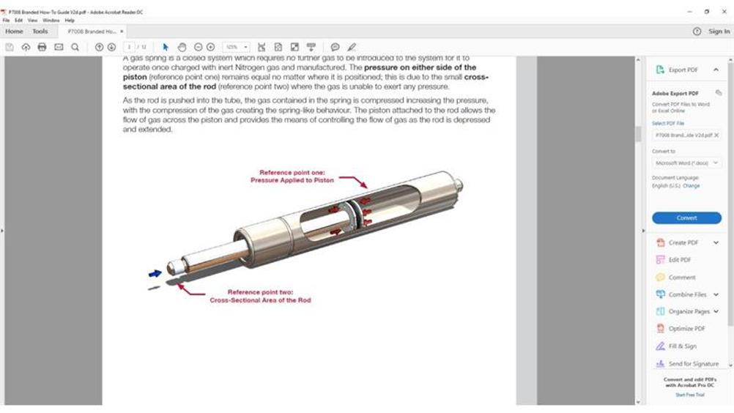Viewport: 734px width, 413px height.
Task: Click the Select PDF File link
Action: click(668, 124)
